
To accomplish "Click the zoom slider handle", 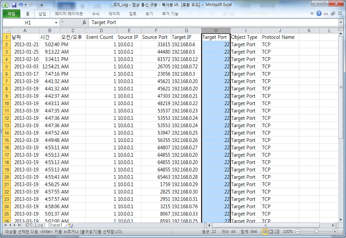I will (316, 231).
